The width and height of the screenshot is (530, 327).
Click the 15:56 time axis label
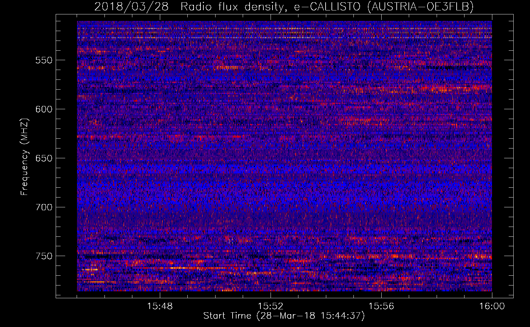click(381, 306)
